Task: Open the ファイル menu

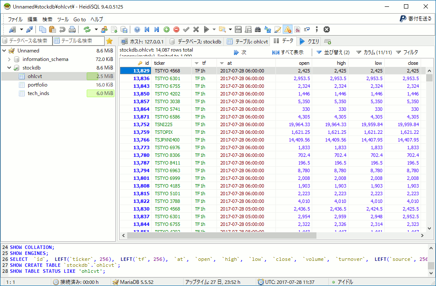Action: 15,20
